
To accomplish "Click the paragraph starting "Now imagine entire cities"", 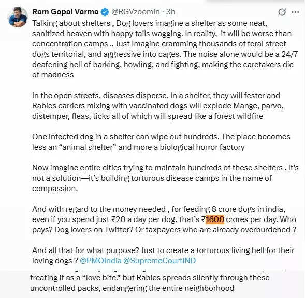I will pyautogui.click(x=165, y=178).
